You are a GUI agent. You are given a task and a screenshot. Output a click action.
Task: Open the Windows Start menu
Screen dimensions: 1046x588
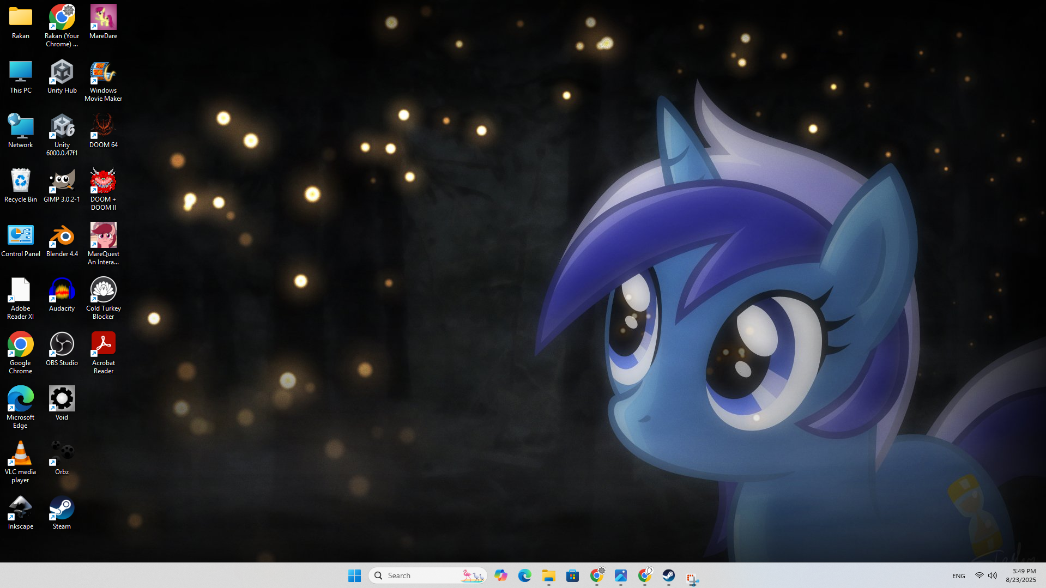[x=355, y=575]
